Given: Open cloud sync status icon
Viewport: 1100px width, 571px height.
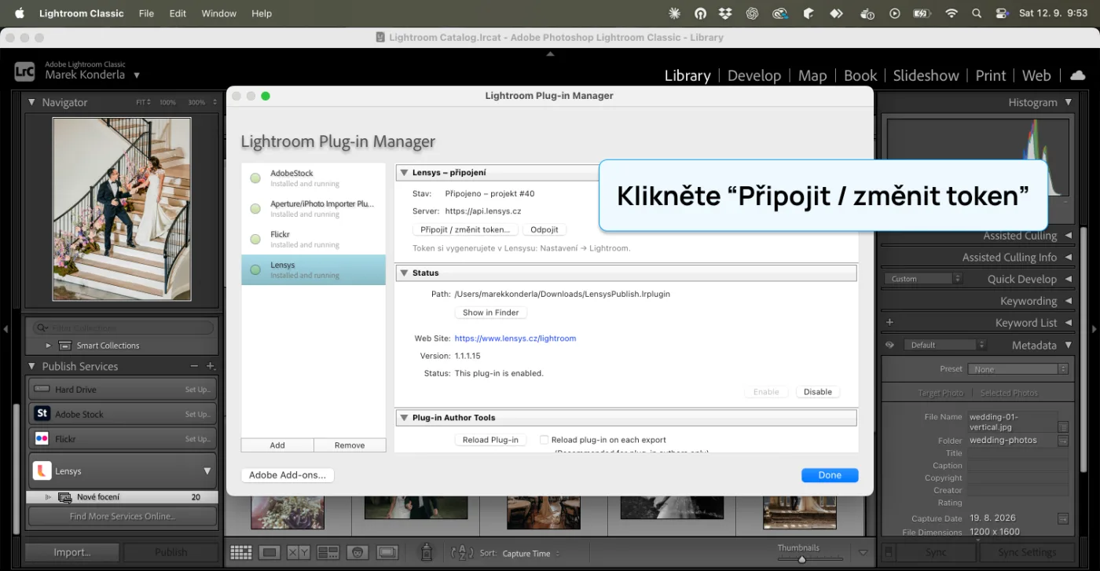Looking at the screenshot, I should tap(1077, 75).
